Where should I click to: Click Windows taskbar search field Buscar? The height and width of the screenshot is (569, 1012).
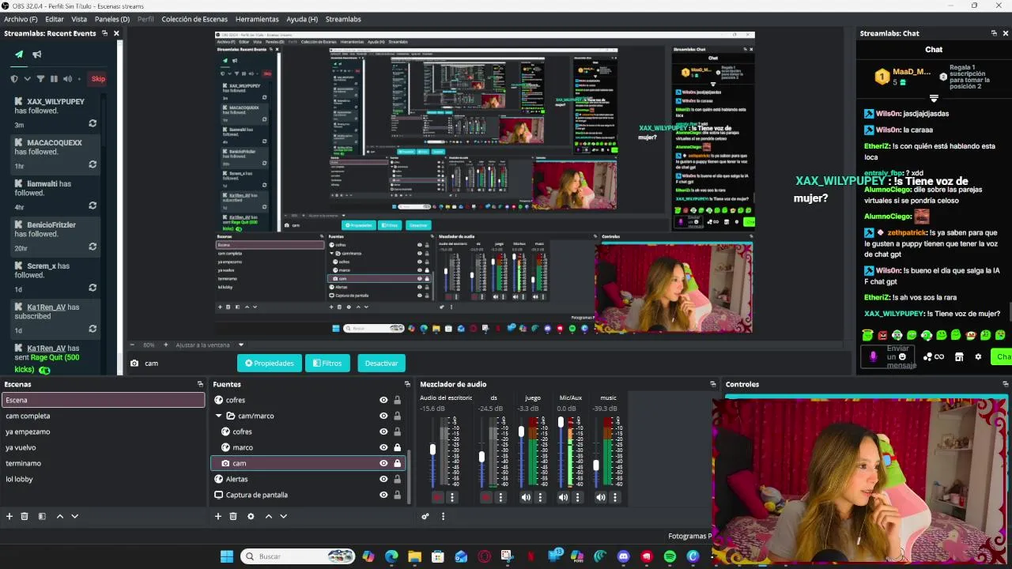[x=297, y=556]
